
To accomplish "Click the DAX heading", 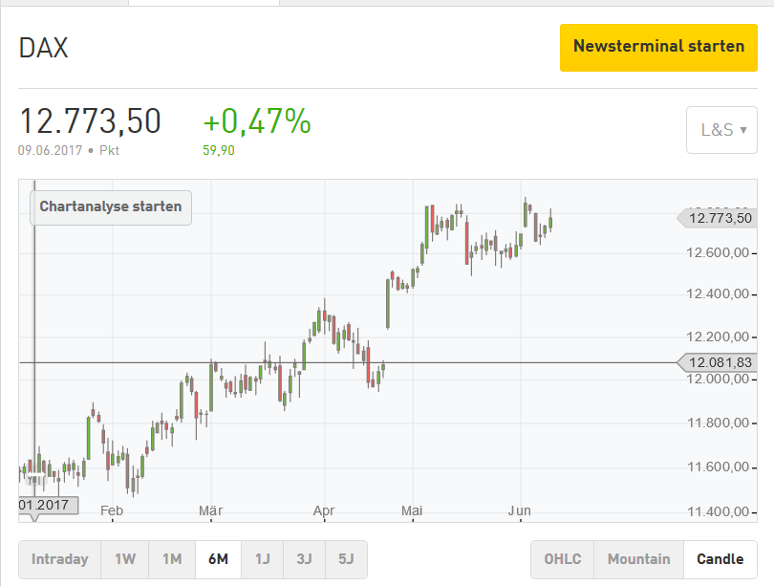I will [42, 48].
